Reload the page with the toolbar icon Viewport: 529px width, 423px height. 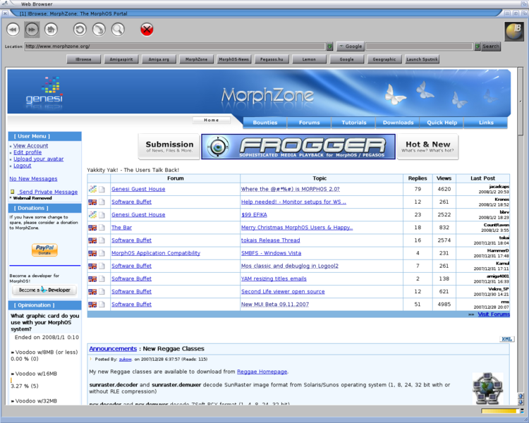(x=80, y=29)
